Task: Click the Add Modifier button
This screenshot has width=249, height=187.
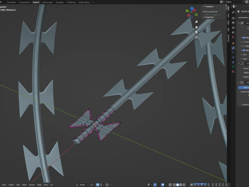Action: [243, 18]
